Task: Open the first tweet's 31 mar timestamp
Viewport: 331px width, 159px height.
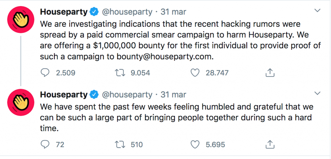Action: tap(173, 12)
